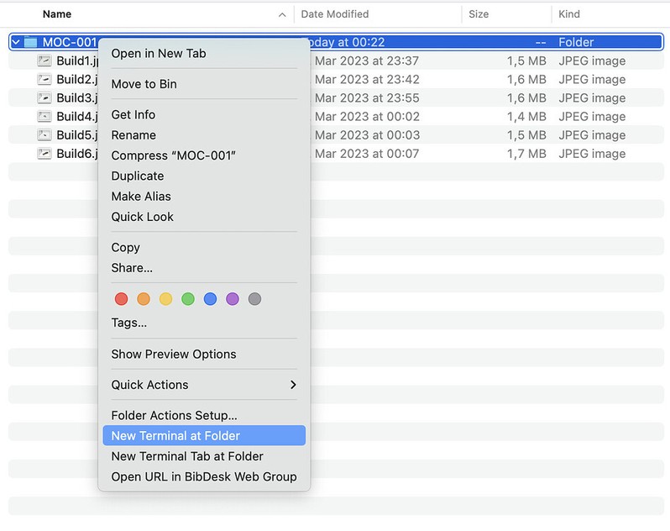670x531 pixels.
Task: Sort by the Kind column header
Action: point(569,14)
